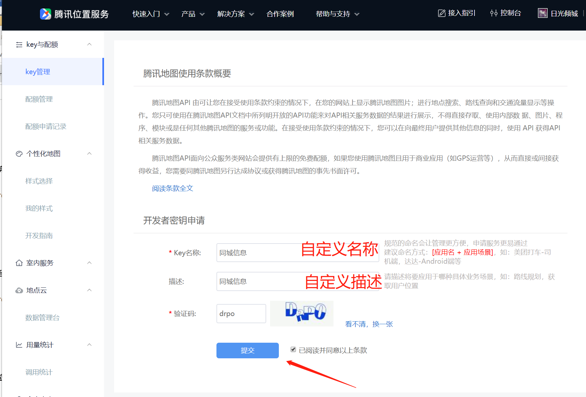The image size is (586, 397).
Task: Open 调用统计 in the sidebar
Action: pos(39,372)
